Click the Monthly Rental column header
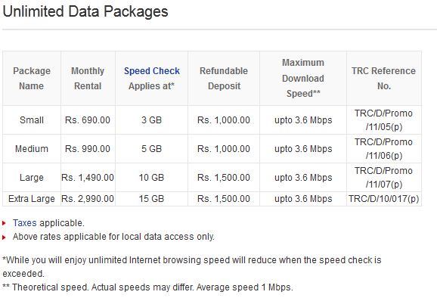The image size is (437, 298). (88, 79)
